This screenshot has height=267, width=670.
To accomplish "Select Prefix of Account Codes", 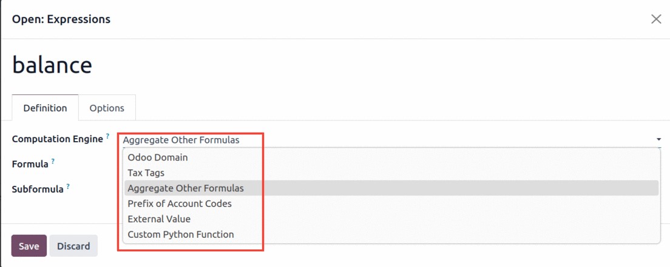I will tap(180, 203).
